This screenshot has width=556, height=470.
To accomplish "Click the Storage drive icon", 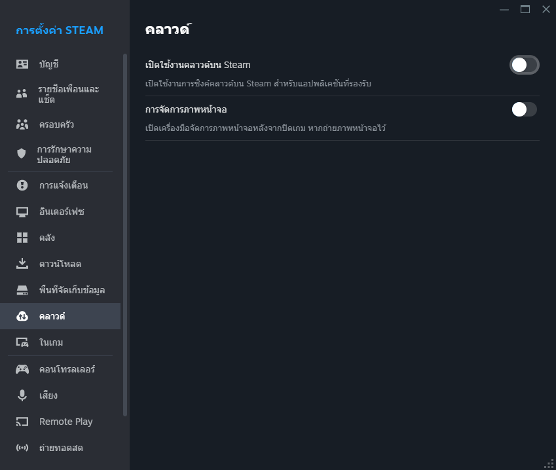I will 22,290.
